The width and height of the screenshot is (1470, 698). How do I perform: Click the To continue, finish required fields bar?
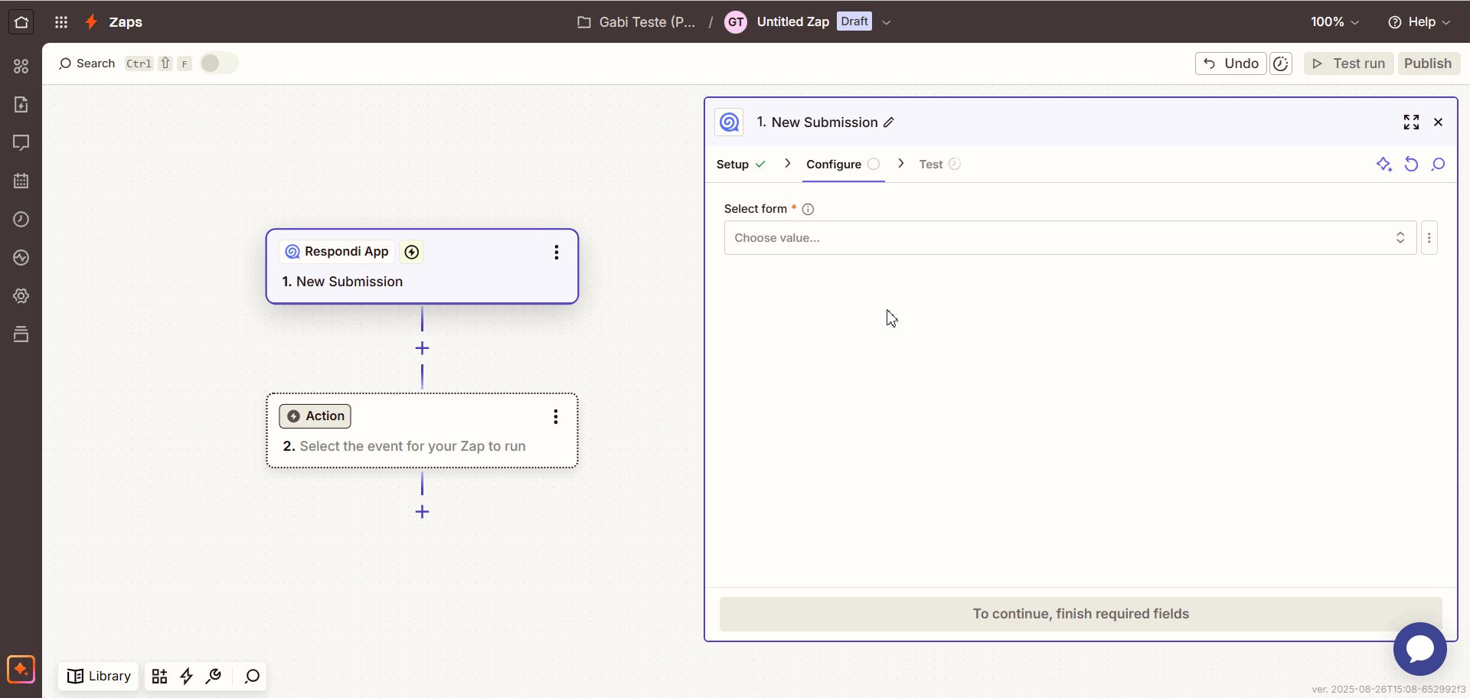pyautogui.click(x=1081, y=614)
